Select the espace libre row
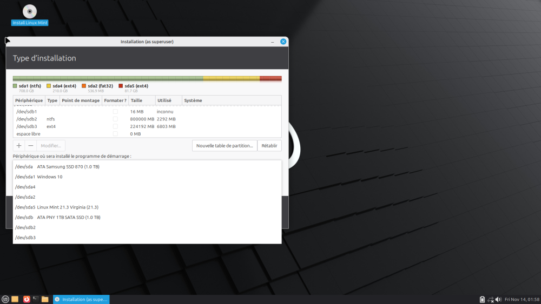This screenshot has height=304, width=541. click(x=147, y=134)
